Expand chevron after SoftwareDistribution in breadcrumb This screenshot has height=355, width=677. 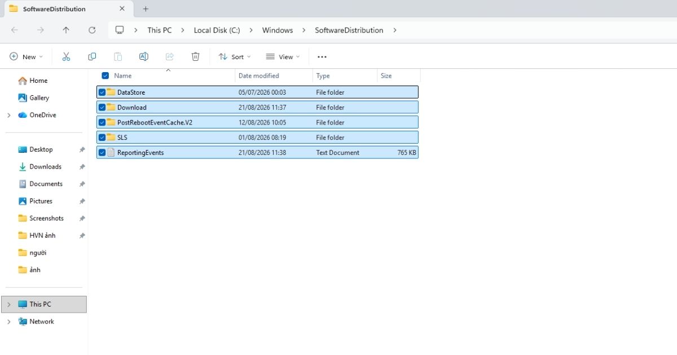(x=394, y=30)
